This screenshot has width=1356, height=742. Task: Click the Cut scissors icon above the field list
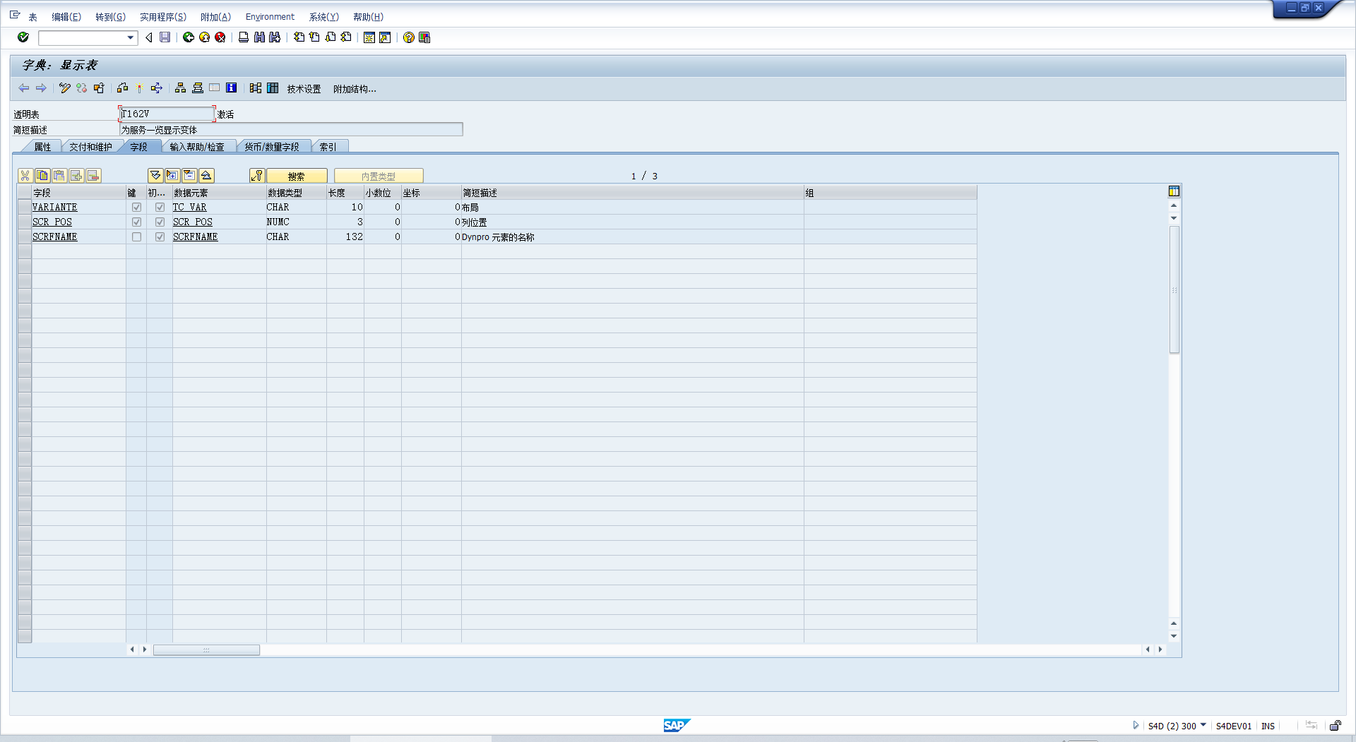[25, 175]
